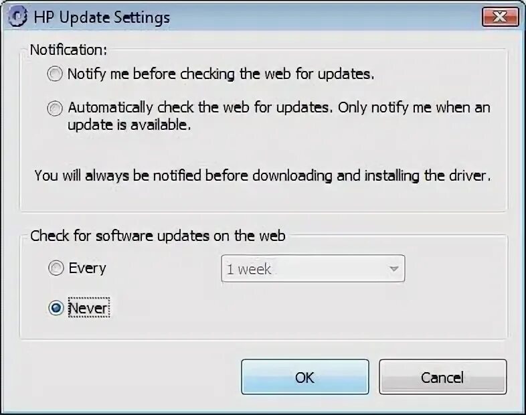The image size is (526, 415).
Task: Click the 'You will always be notified' message
Action: point(262,175)
